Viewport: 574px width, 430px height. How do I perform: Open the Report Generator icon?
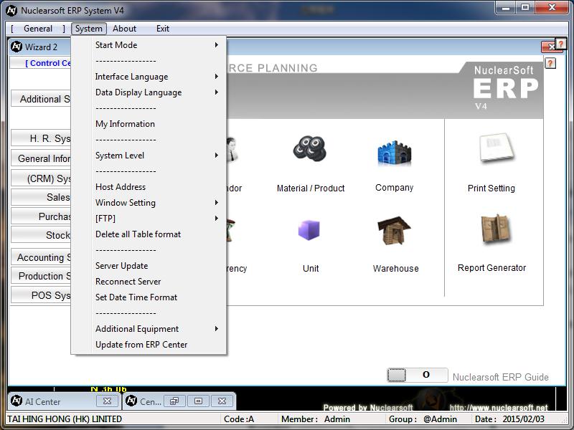(x=496, y=229)
